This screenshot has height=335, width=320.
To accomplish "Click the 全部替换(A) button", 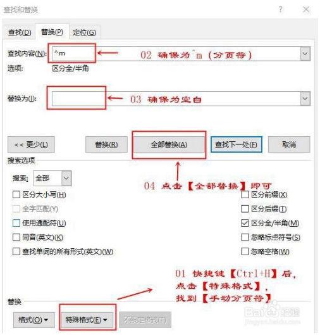I will (x=169, y=144).
